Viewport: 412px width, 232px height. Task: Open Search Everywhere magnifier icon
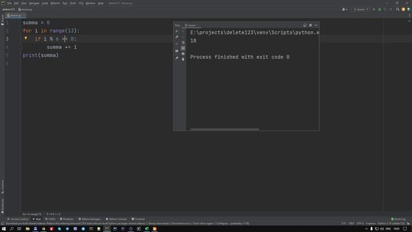click(x=398, y=10)
